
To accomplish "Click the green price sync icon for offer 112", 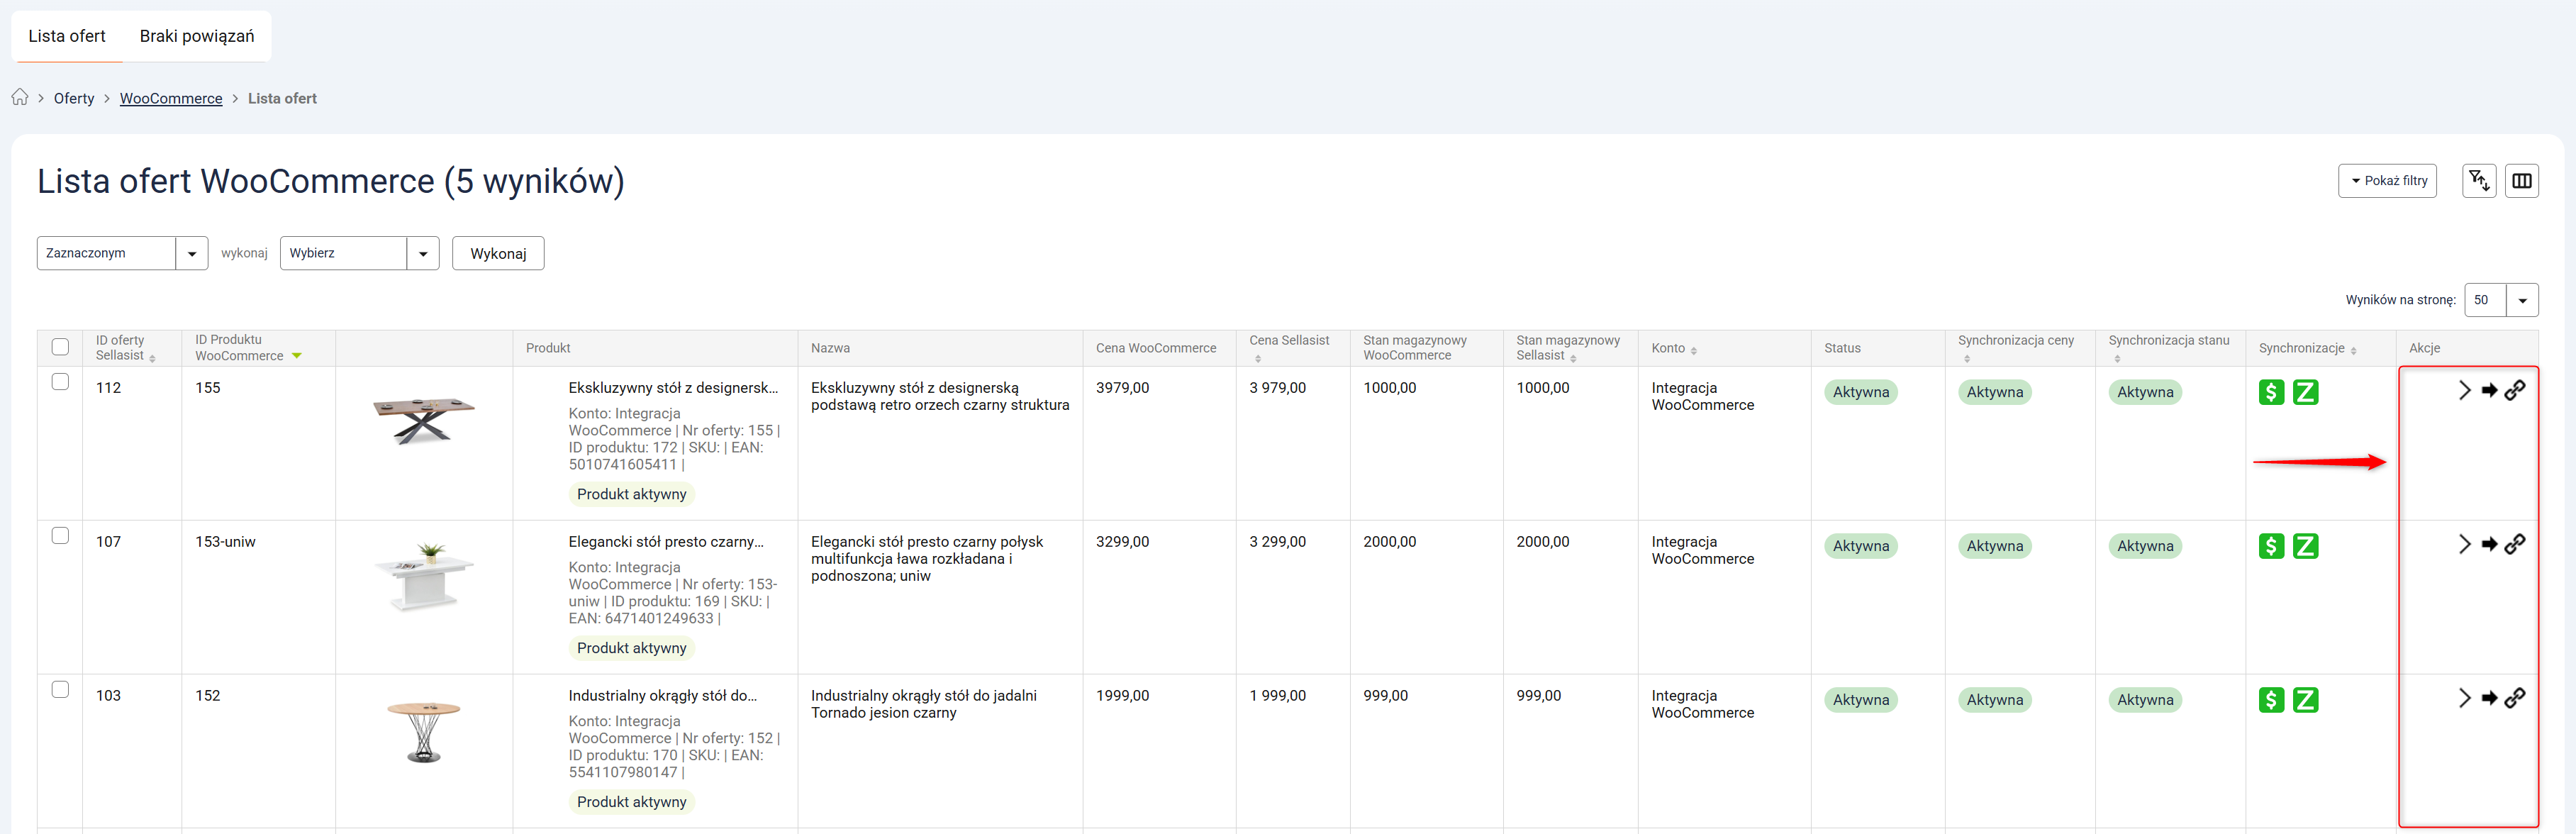I will (2271, 392).
